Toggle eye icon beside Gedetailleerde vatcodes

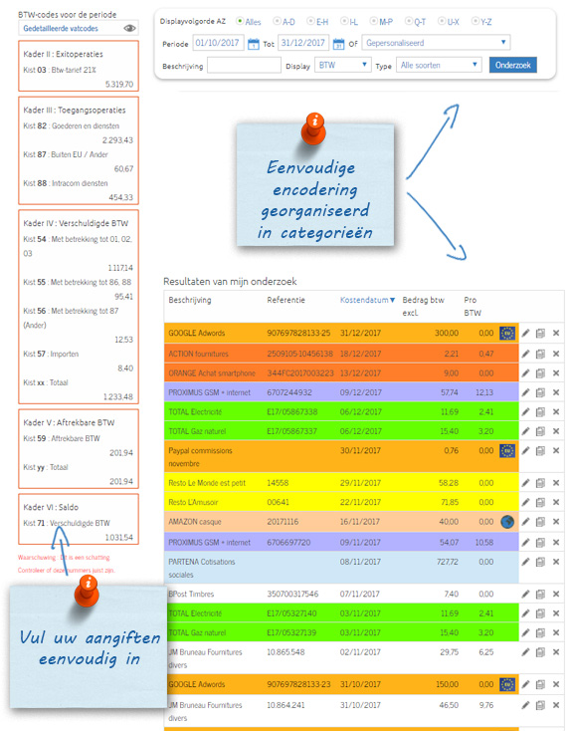pos(130,28)
